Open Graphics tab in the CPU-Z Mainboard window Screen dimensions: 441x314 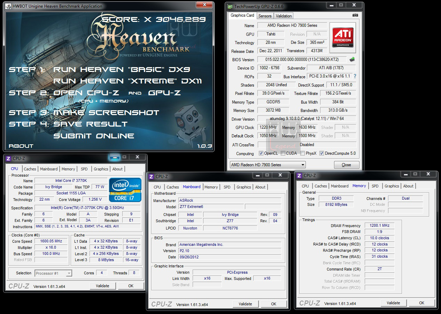tap(244, 187)
